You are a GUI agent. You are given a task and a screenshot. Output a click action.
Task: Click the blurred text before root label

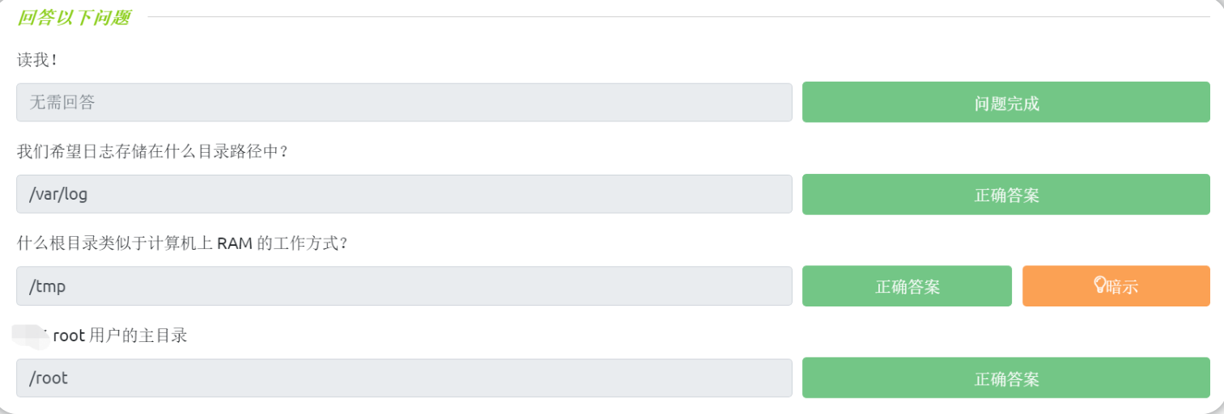tap(32, 336)
